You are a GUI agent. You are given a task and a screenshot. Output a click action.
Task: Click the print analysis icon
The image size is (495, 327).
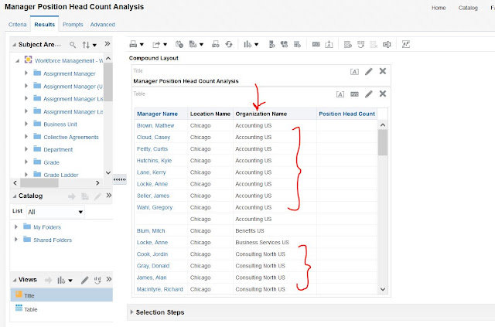133,45
